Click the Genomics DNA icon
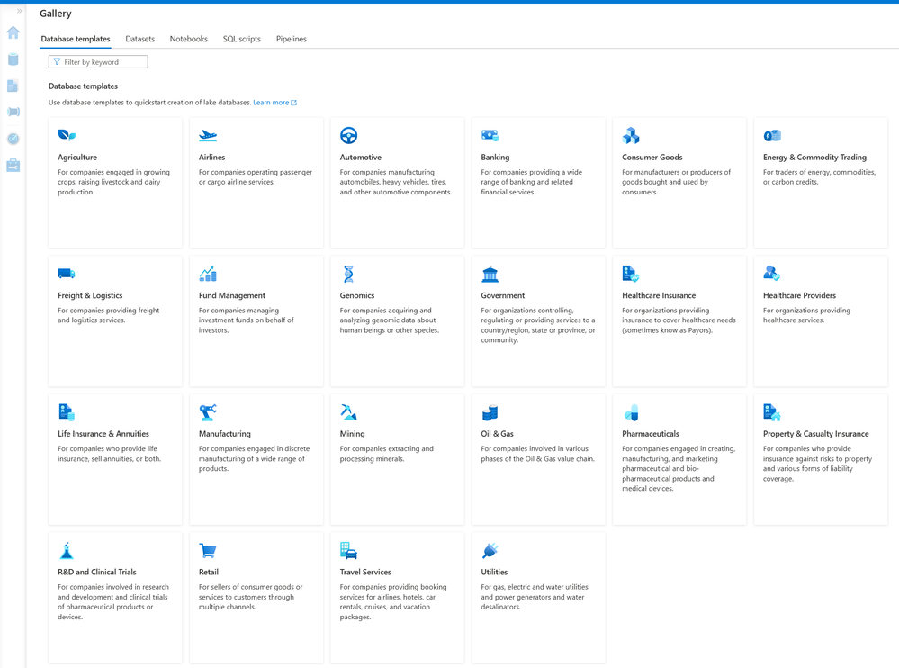899x668 pixels. click(x=348, y=274)
